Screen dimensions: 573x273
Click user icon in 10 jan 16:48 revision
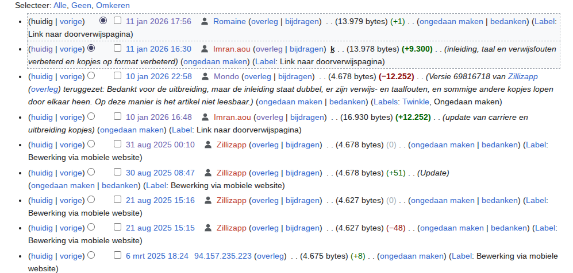205,117
